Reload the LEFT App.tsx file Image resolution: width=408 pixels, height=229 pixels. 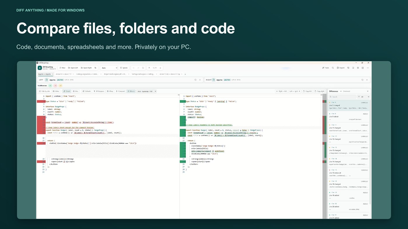click(x=195, y=80)
